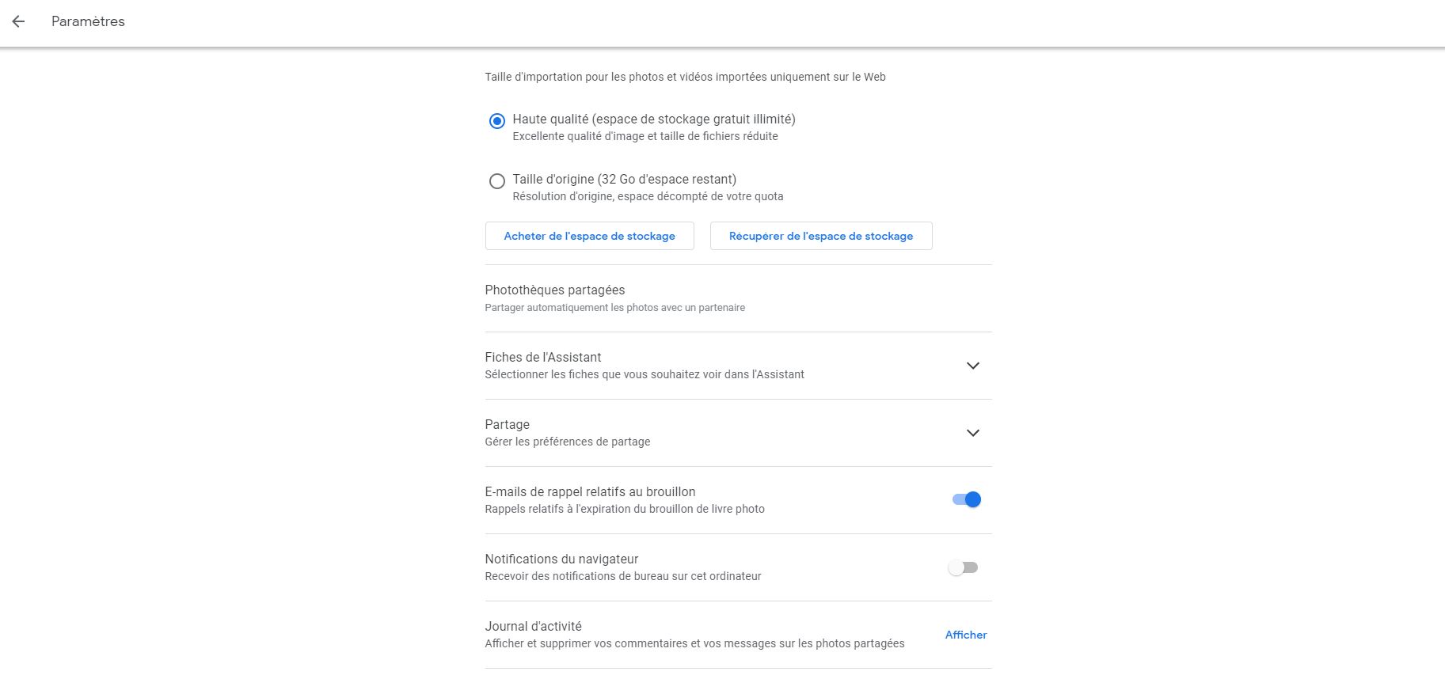Image resolution: width=1445 pixels, height=675 pixels.
Task: Click the Taille d'origine option label
Action: 624,180
